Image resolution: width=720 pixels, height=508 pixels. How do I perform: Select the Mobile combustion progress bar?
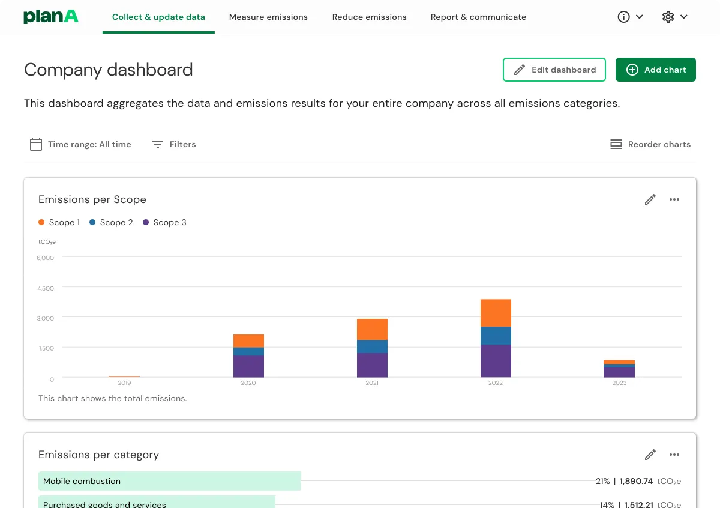(169, 481)
